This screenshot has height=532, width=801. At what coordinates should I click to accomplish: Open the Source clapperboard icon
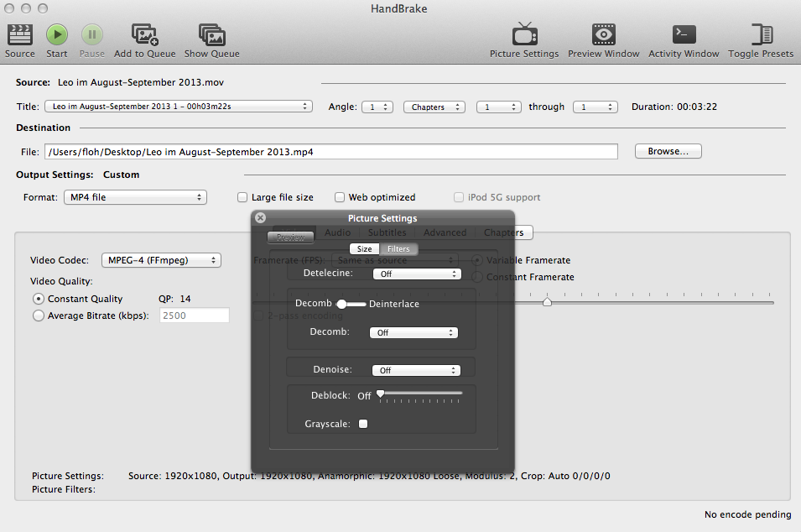tap(20, 34)
